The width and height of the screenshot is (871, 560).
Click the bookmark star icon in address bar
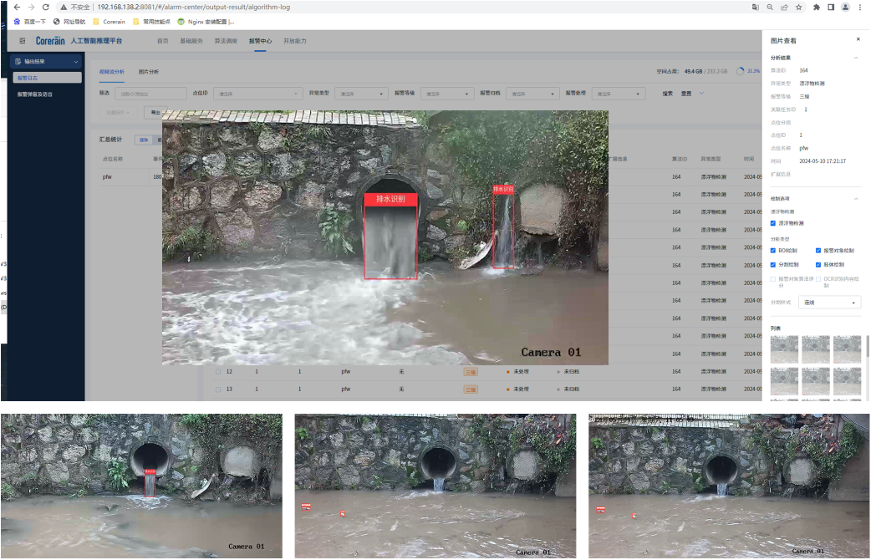[798, 7]
